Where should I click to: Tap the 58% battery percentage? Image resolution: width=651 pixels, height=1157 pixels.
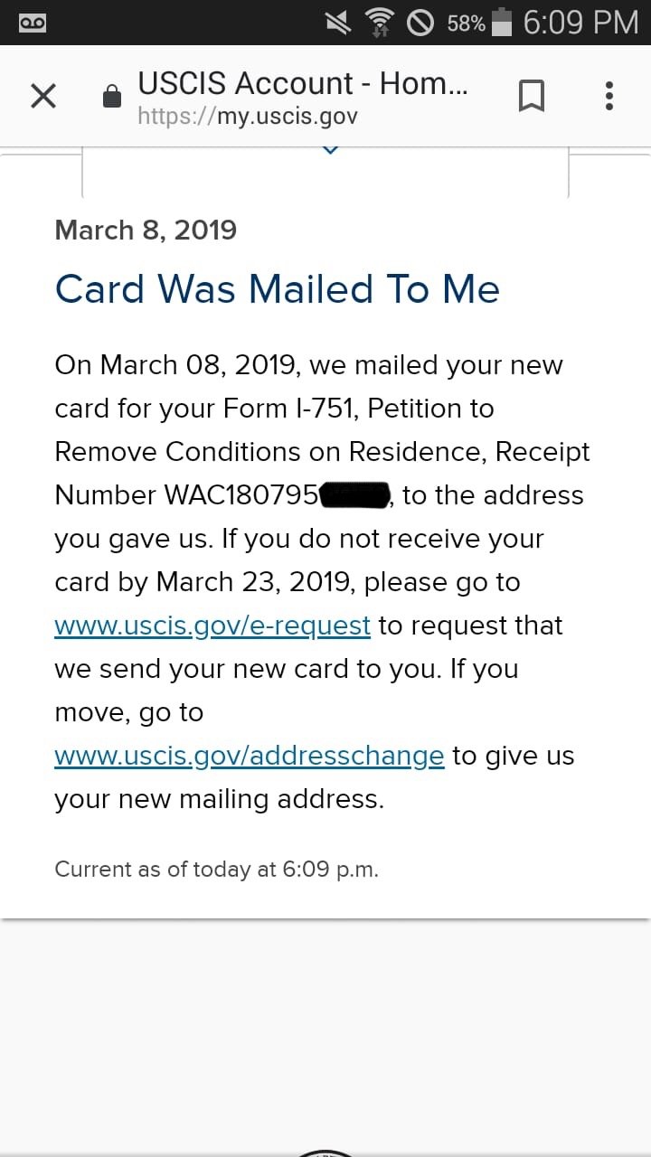(466, 24)
